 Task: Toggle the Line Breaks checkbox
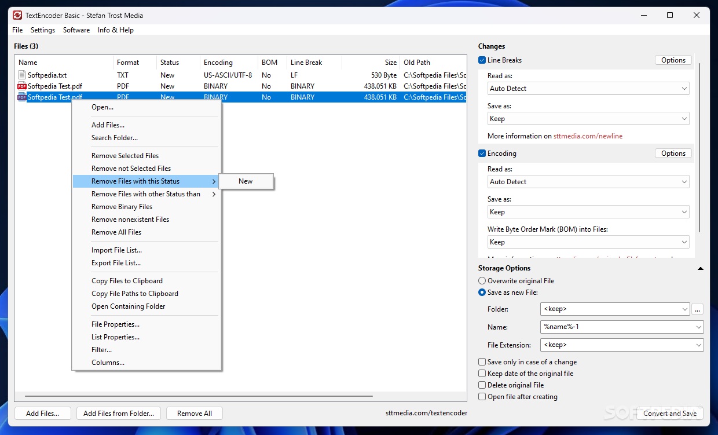coord(482,60)
